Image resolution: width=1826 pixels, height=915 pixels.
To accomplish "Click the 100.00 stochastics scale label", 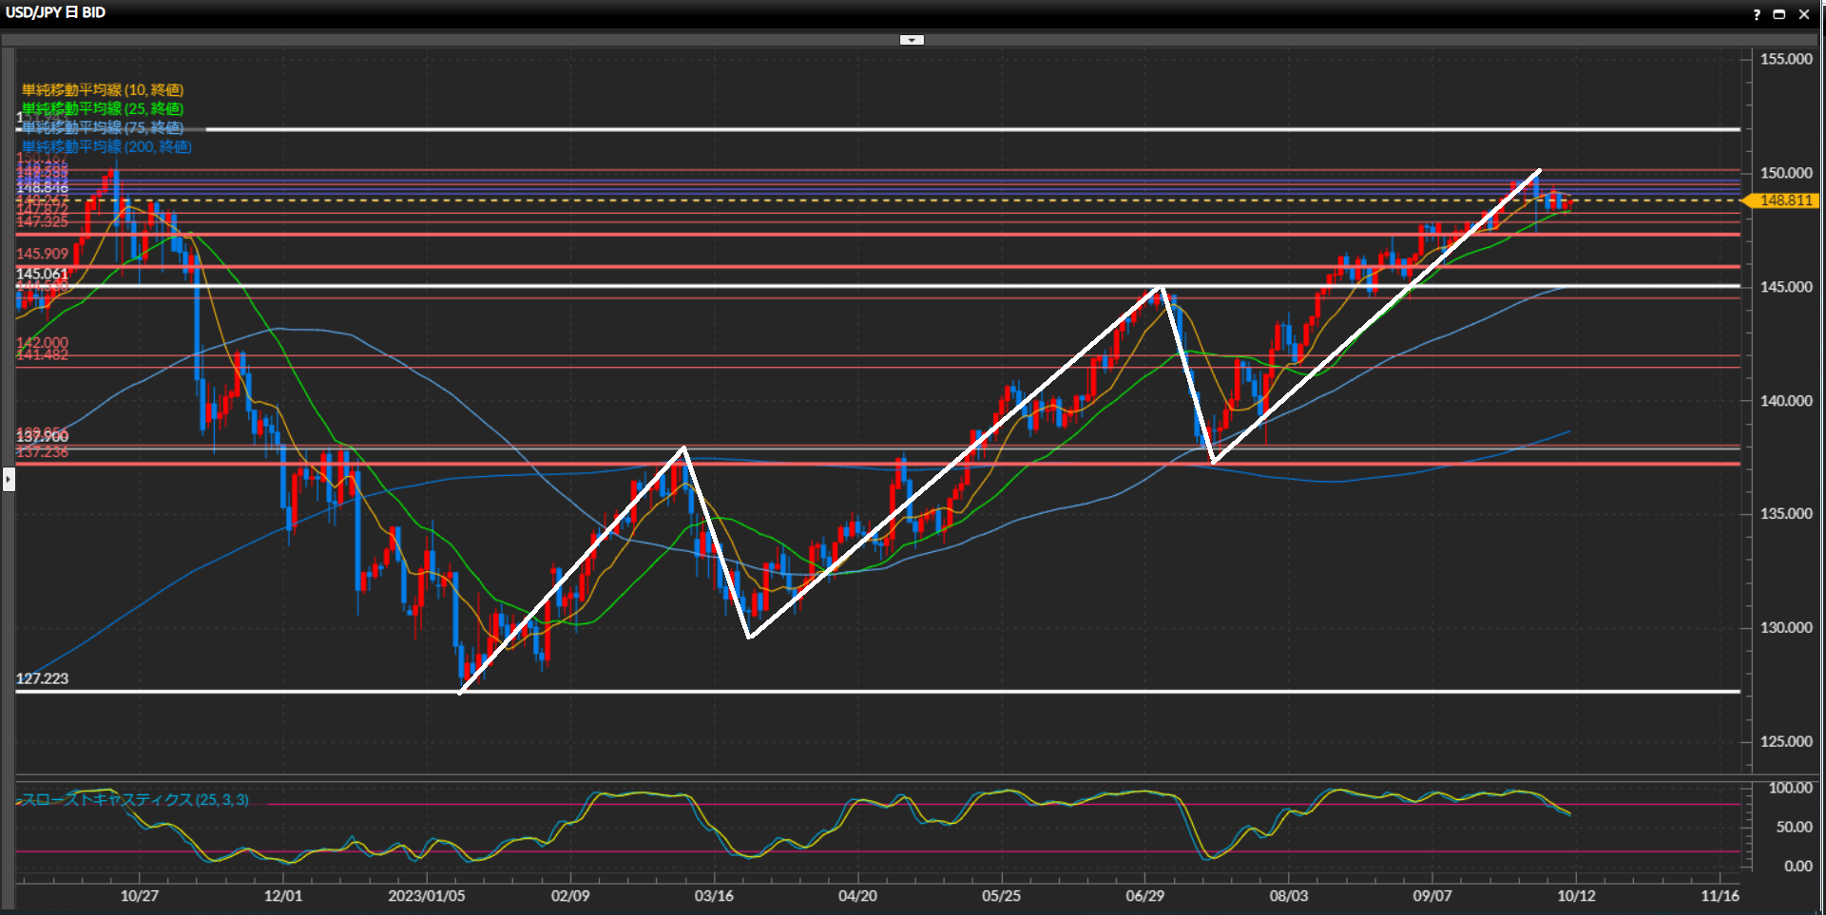I will [1790, 788].
